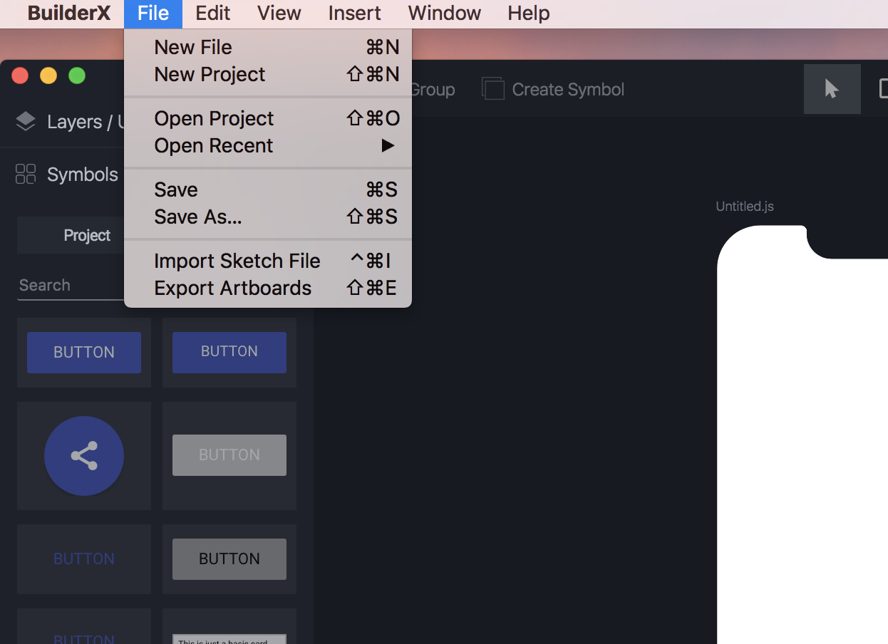This screenshot has width=888, height=644.
Task: Pick the second blue BUTTON symbol
Action: coord(229,352)
